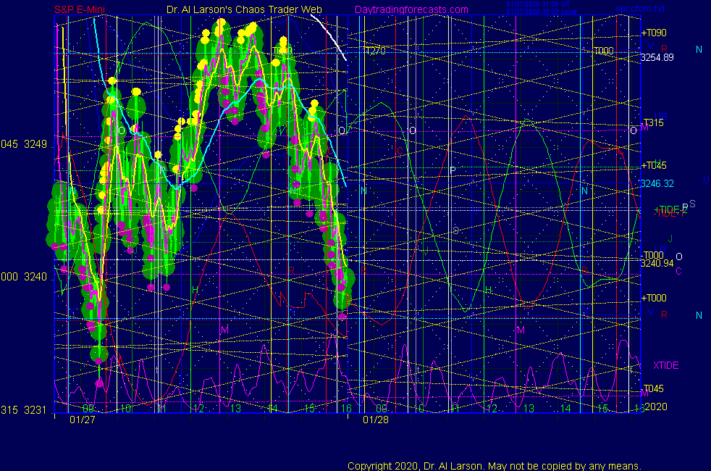
Task: Select the -T000 level label
Action: point(653,255)
